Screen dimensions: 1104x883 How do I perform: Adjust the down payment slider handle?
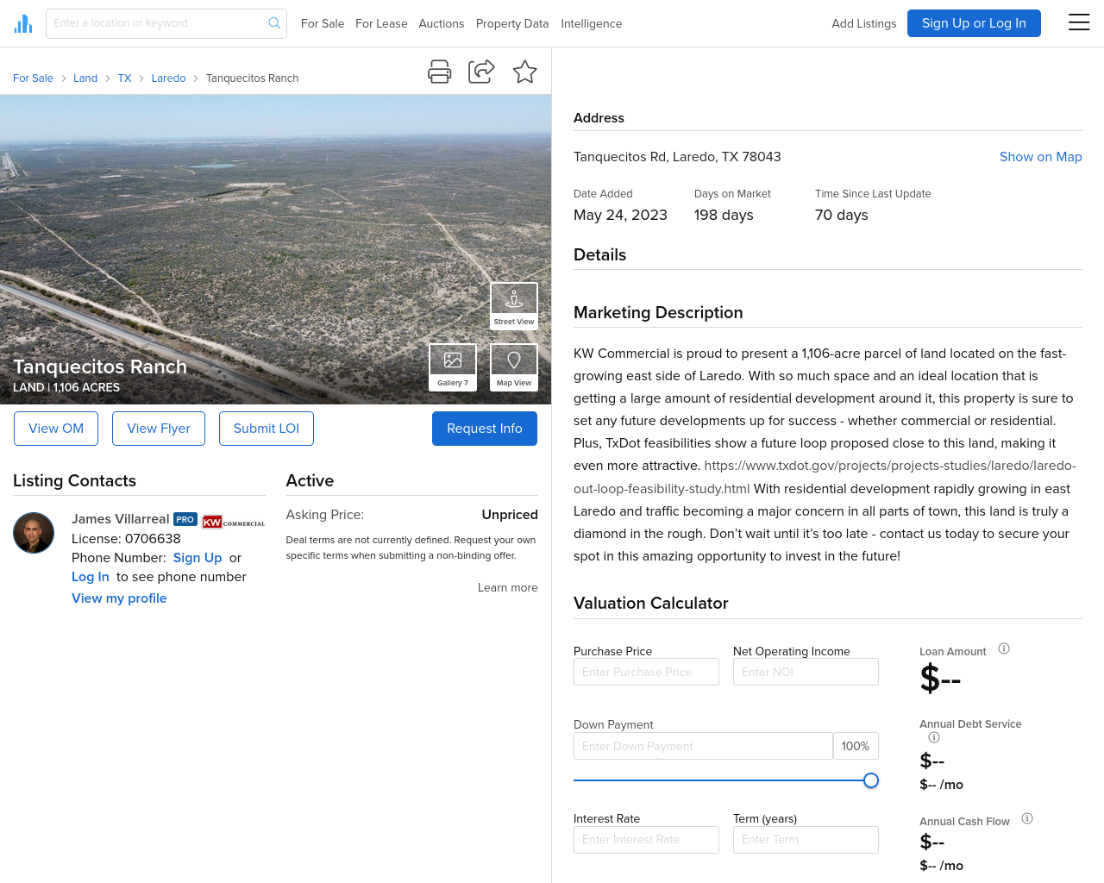pyautogui.click(x=871, y=780)
